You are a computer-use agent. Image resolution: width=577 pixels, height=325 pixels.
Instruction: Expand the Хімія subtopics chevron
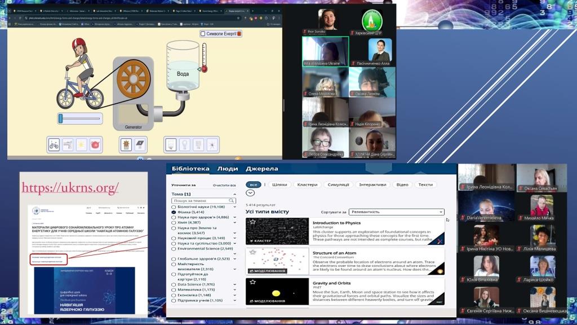pyautogui.click(x=235, y=222)
